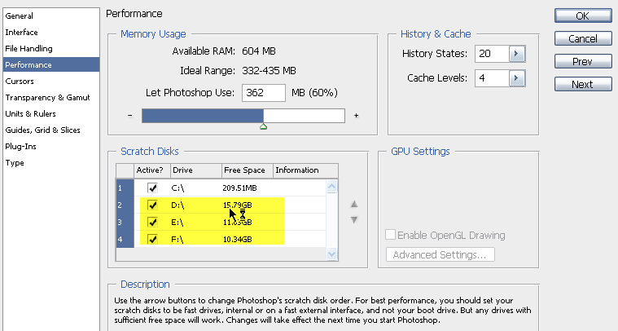Select scratch disk row number 4
Viewport: 618px width, 331px height.
click(125, 239)
